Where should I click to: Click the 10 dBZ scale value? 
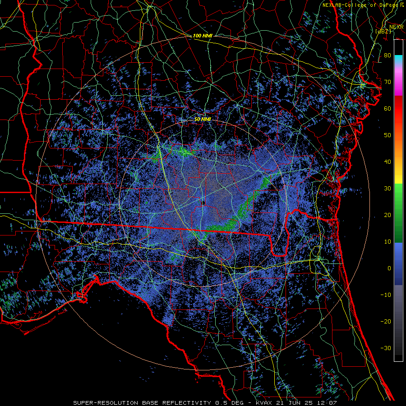click(x=388, y=242)
